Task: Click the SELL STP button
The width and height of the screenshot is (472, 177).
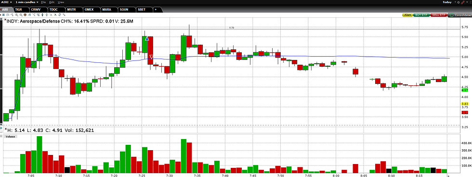Action: [439, 15]
